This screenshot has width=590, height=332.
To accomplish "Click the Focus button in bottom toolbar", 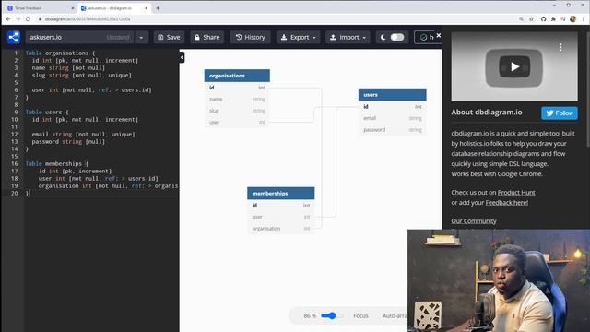I will click(360, 315).
